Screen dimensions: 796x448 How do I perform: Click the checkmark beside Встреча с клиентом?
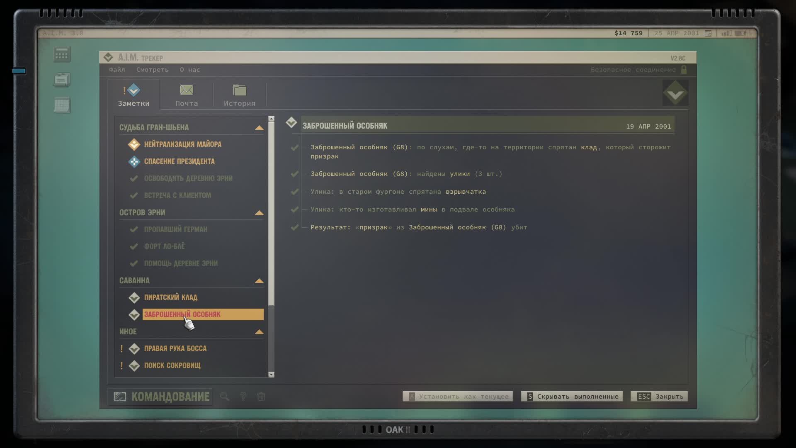pyautogui.click(x=133, y=195)
